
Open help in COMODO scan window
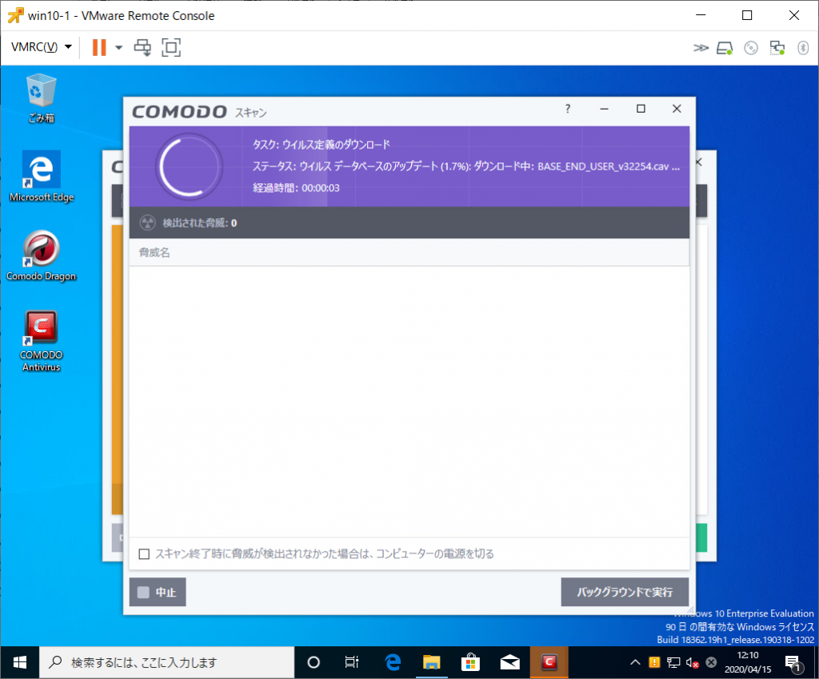point(568,109)
